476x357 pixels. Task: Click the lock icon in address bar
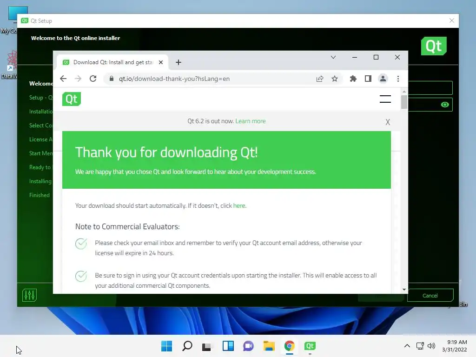click(x=112, y=79)
